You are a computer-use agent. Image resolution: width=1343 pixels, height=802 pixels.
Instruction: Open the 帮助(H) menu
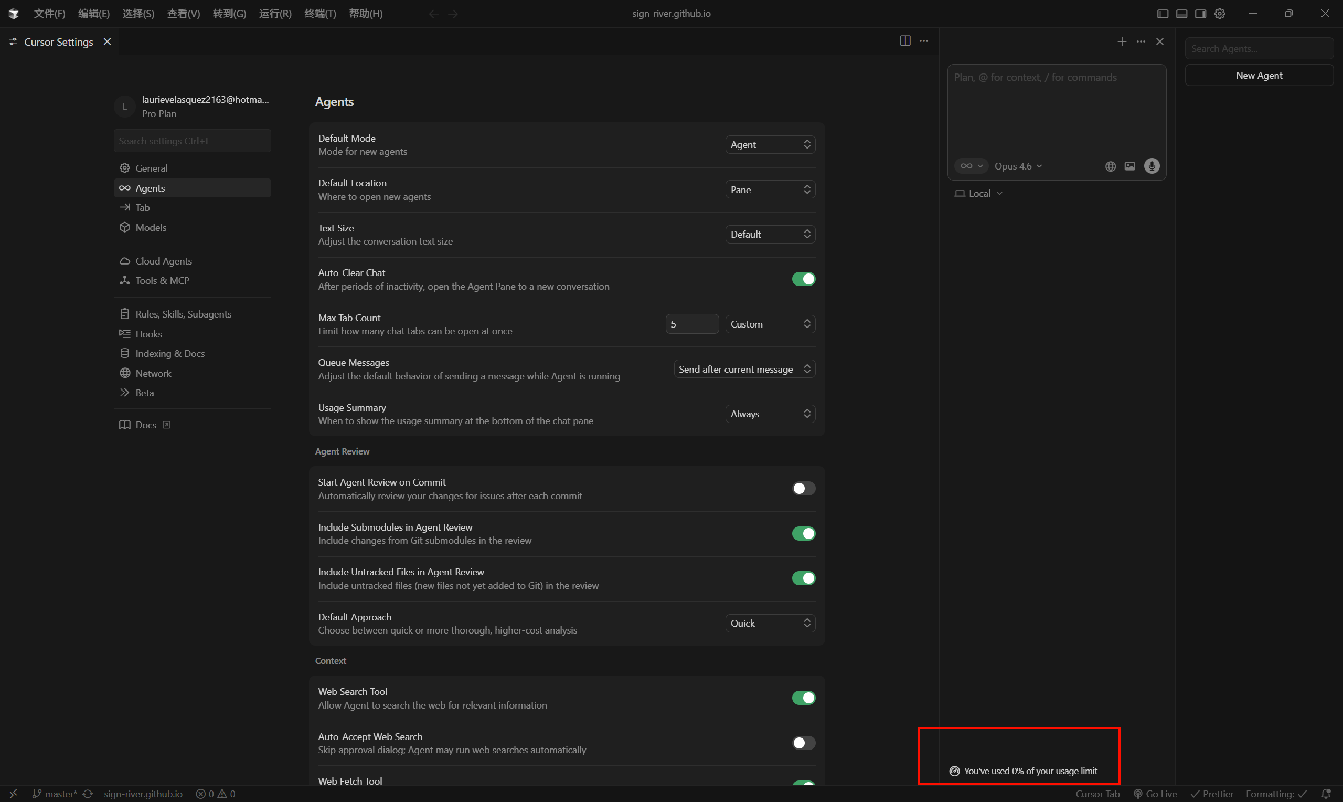(x=366, y=14)
